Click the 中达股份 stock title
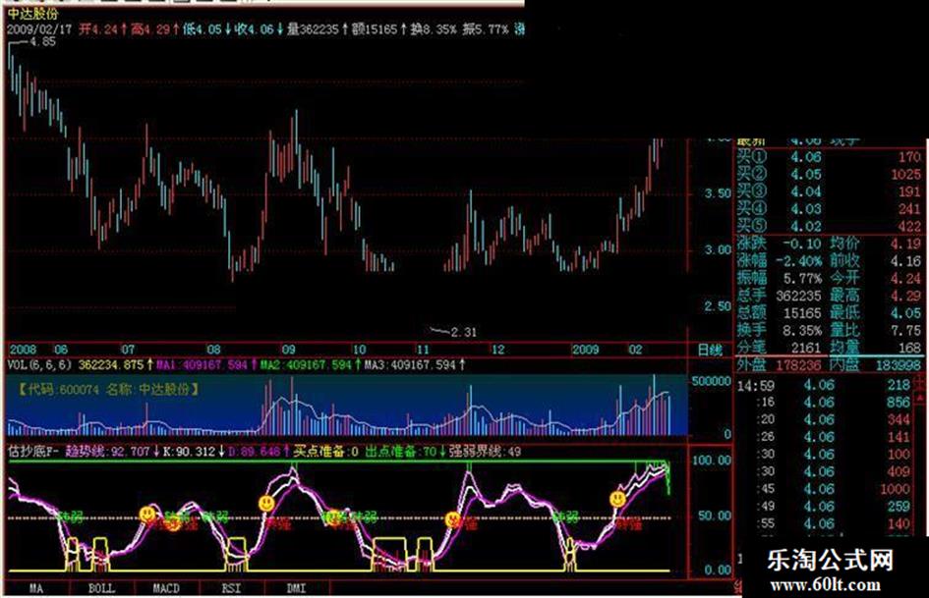929x598 pixels. coord(33,14)
